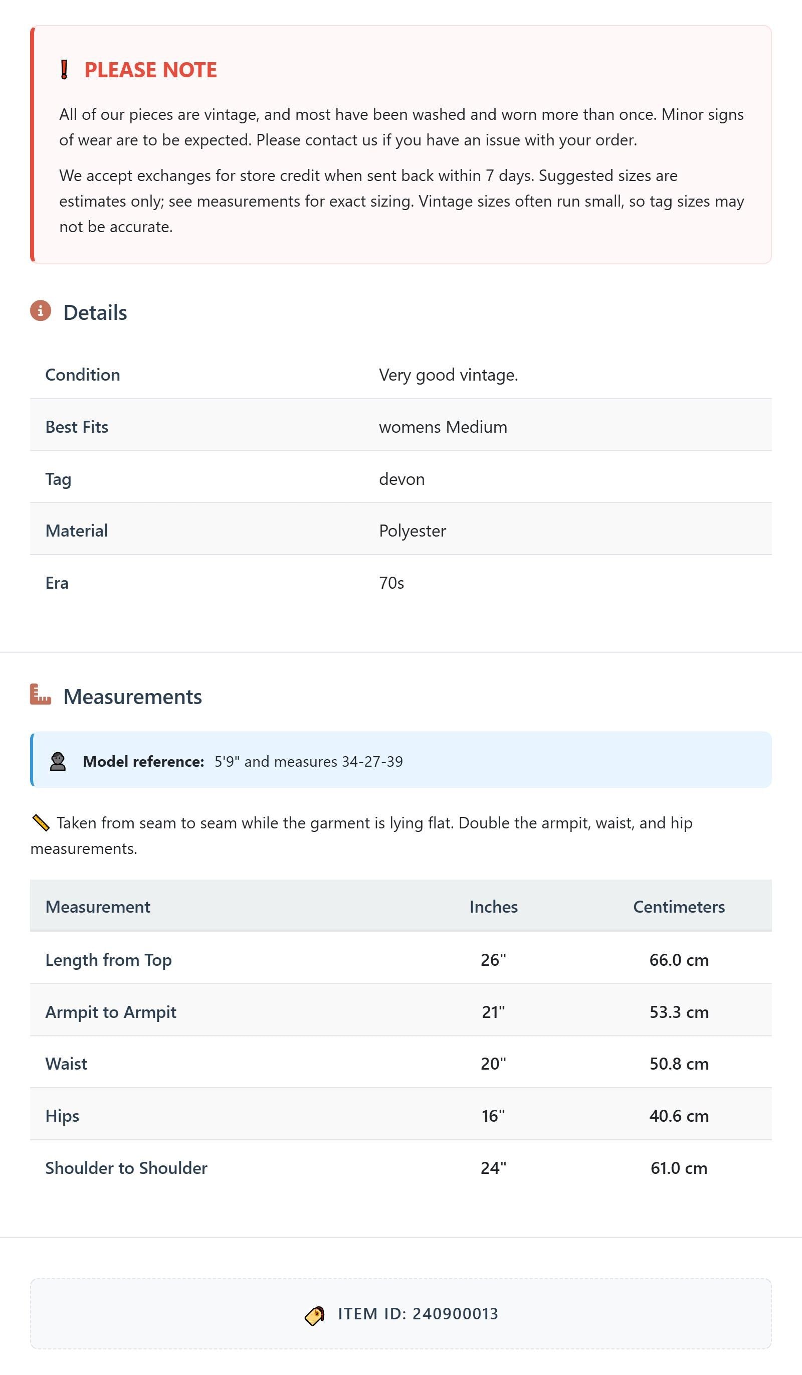The image size is (802, 1375).
Task: Select the Inches column header
Action: click(x=494, y=907)
